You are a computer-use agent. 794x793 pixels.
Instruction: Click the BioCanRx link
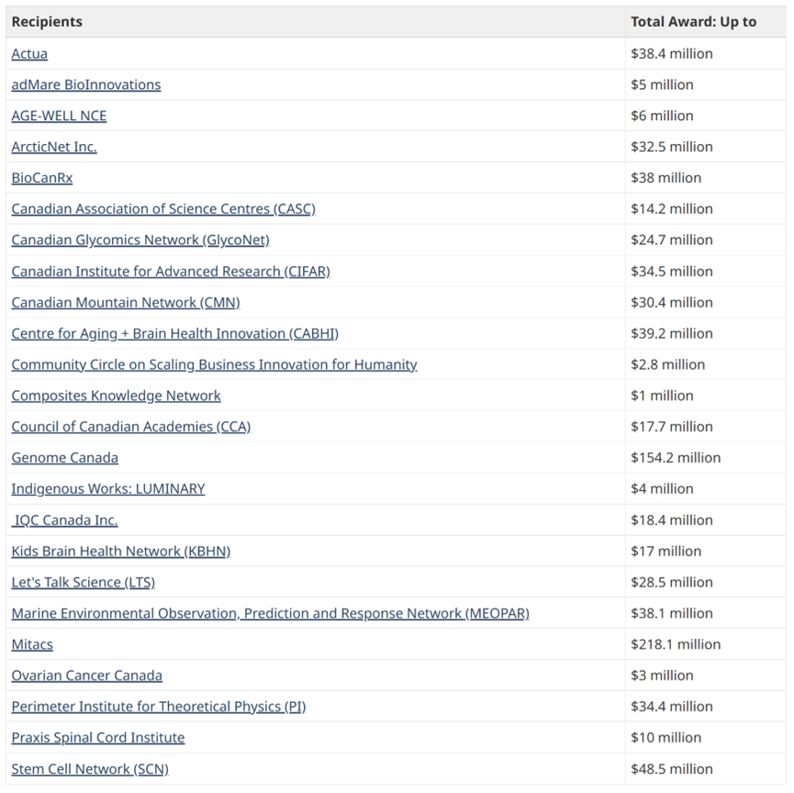pos(42,178)
